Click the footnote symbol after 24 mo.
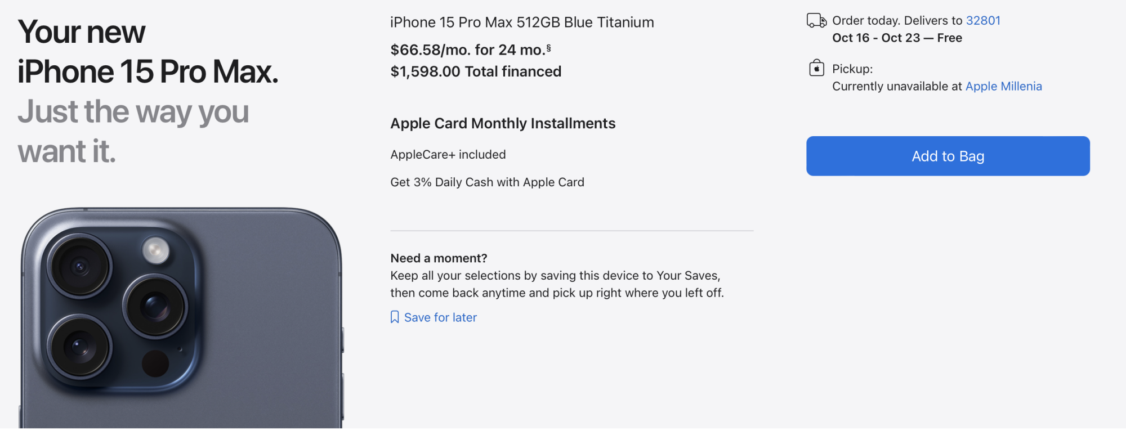Viewport: 1126px width, 440px height. pos(548,48)
